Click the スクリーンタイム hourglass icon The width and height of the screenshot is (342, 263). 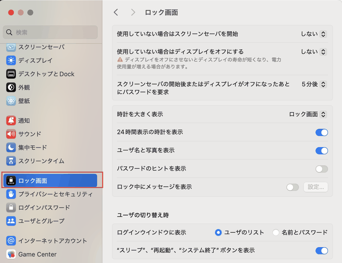(x=11, y=161)
